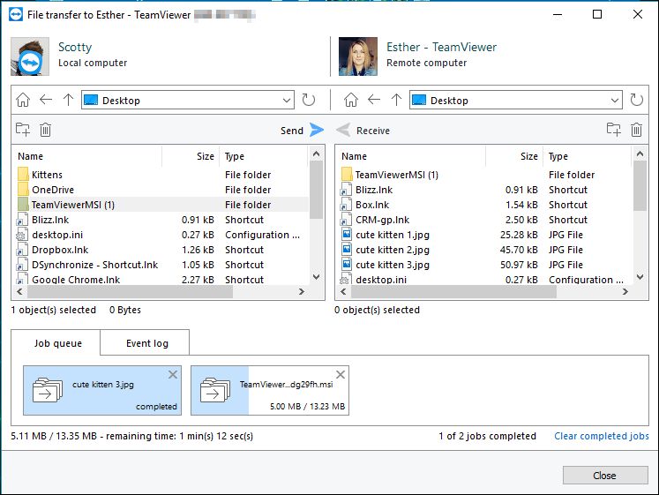Click remote list scroll left arrow
The image size is (659, 495).
[343, 292]
